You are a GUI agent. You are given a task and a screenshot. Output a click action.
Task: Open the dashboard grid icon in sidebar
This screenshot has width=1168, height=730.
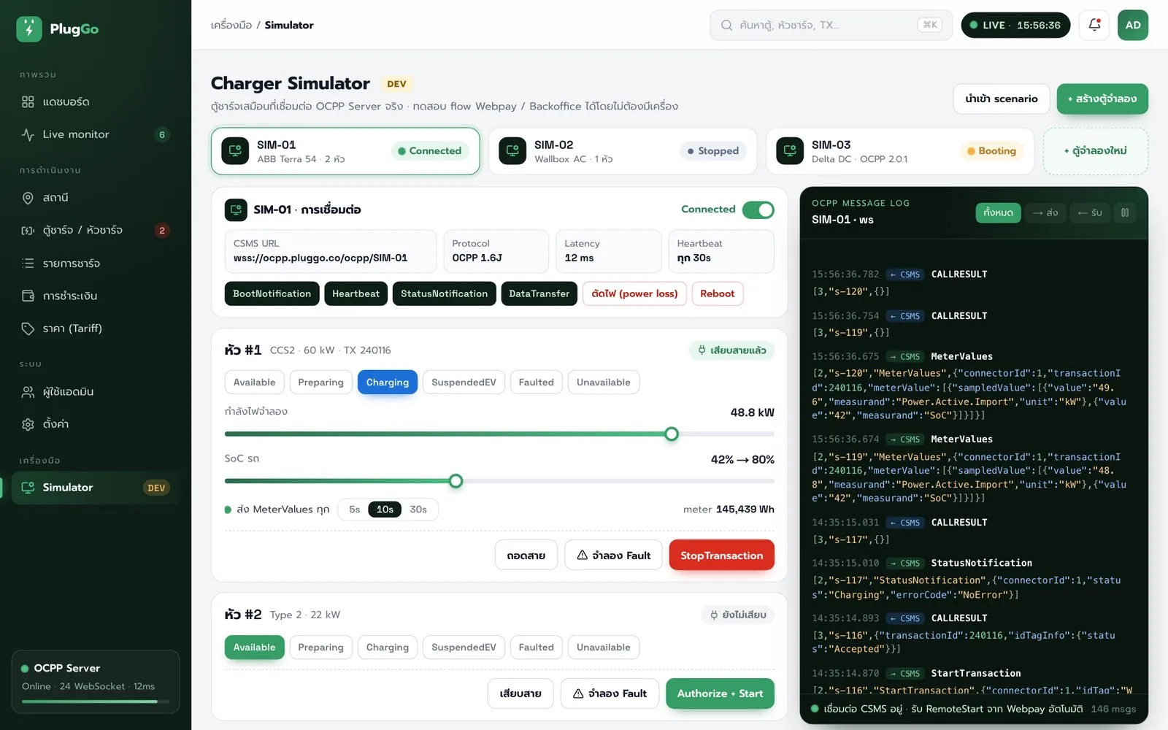(28, 101)
